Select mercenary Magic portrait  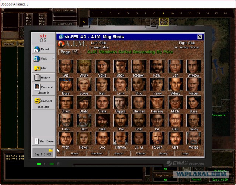coord(121,66)
